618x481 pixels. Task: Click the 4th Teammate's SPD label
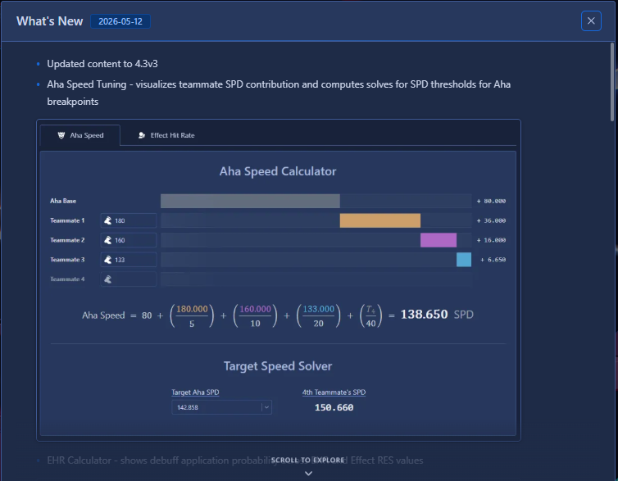point(334,393)
